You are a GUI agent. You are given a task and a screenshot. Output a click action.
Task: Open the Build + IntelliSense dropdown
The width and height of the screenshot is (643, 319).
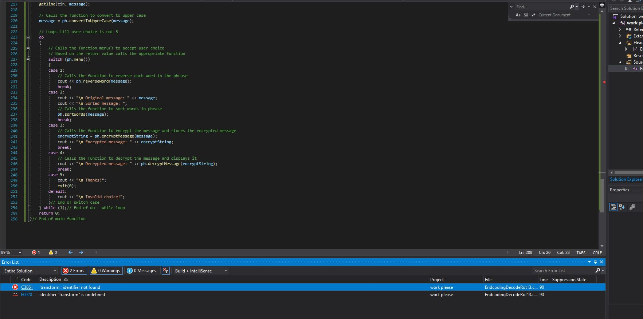coord(201,271)
